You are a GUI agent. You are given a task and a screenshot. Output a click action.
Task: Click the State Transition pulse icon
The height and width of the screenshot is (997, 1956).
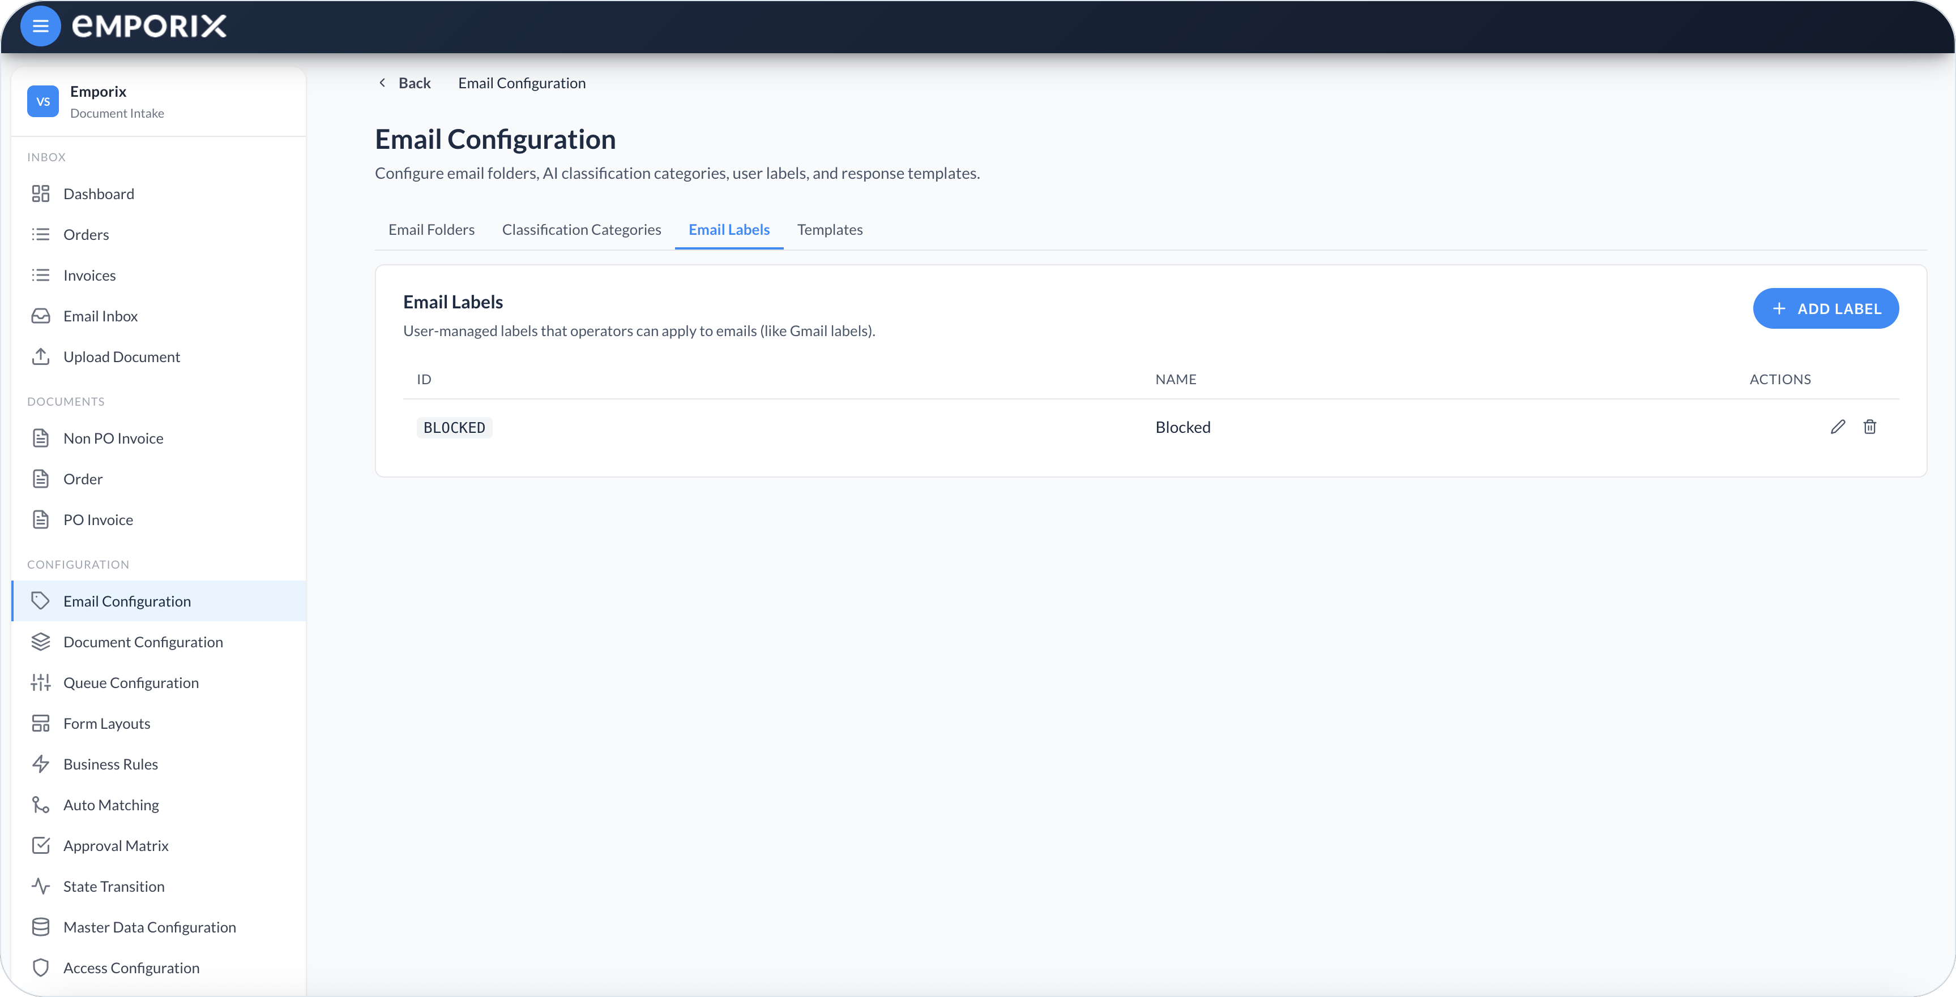click(x=40, y=886)
